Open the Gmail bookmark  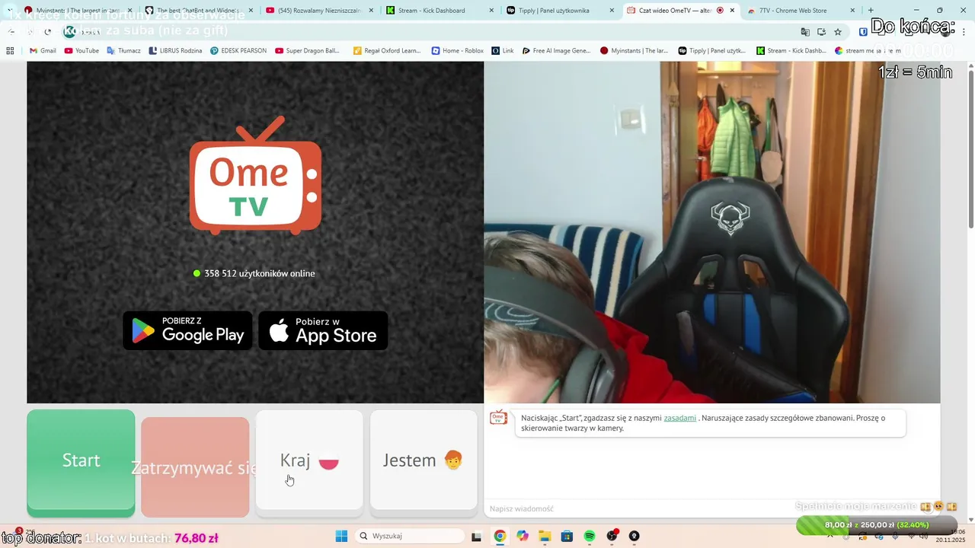point(43,51)
